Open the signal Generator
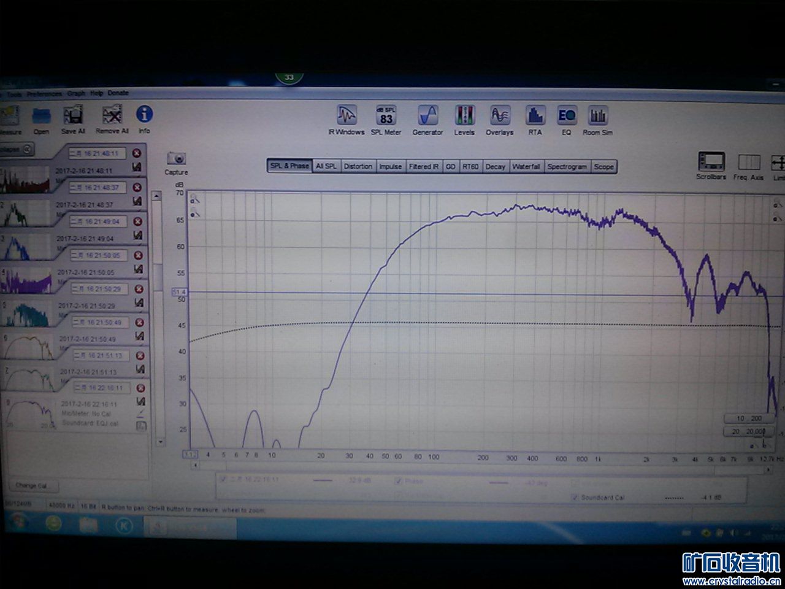785x589 pixels. 427,120
